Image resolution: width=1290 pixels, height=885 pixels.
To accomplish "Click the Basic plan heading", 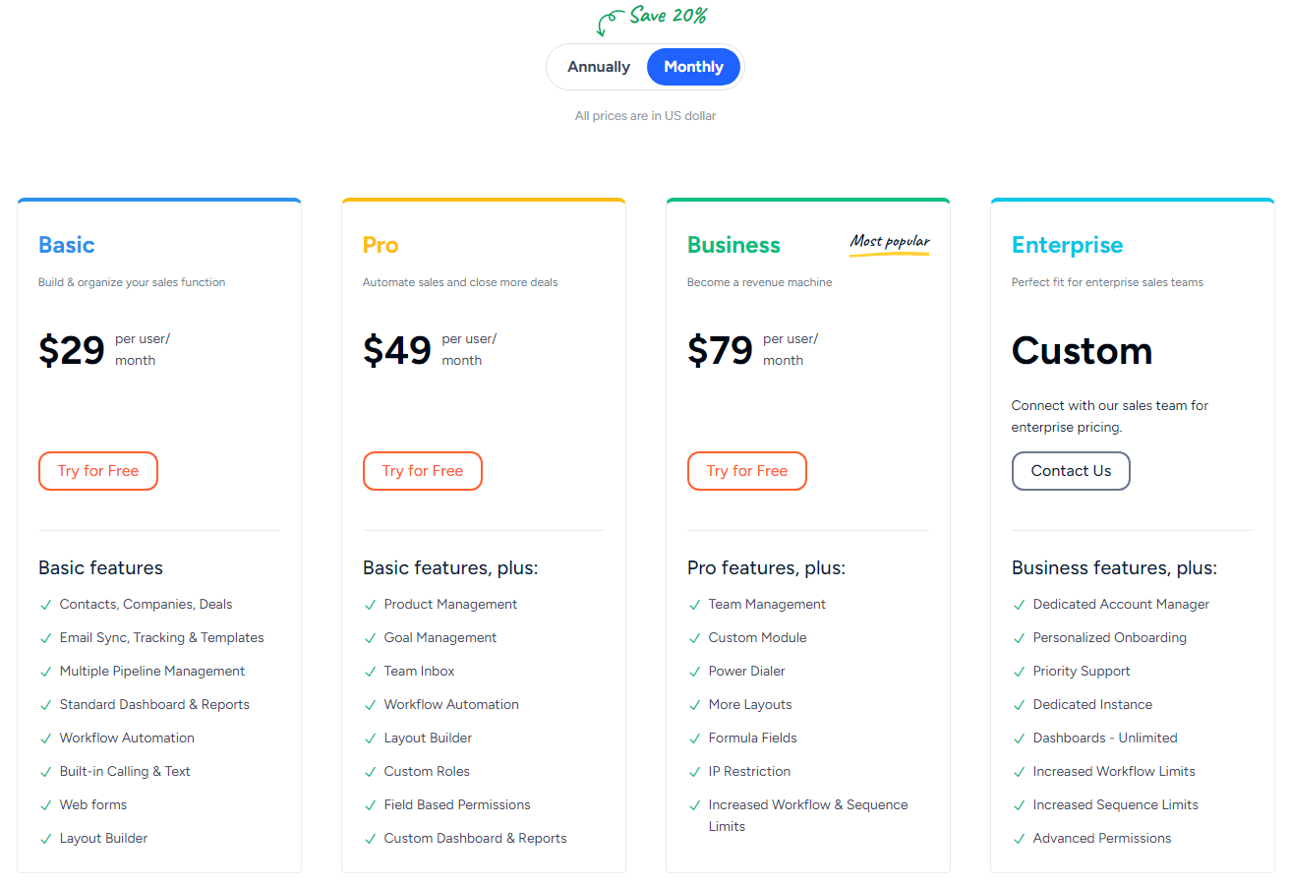I will (66, 245).
